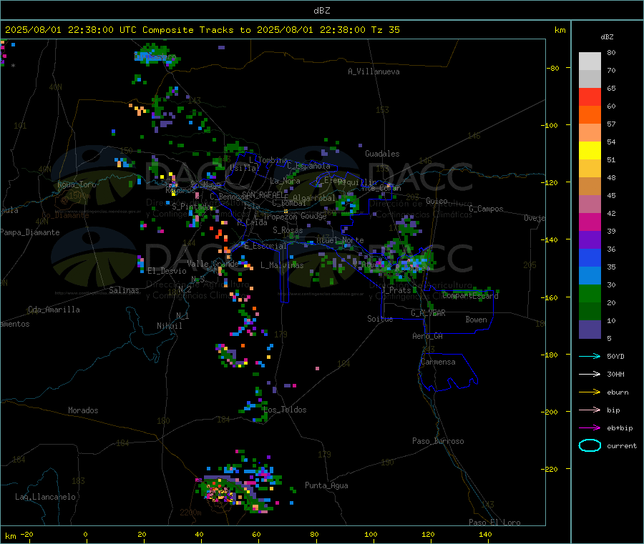Click the A_Villanueva map label
The width and height of the screenshot is (644, 544).
pyautogui.click(x=374, y=71)
